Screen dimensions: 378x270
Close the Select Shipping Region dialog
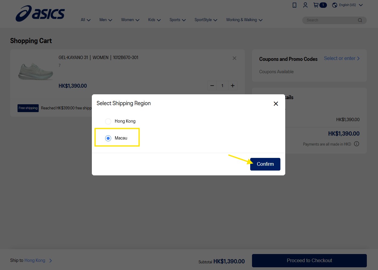pos(276,104)
